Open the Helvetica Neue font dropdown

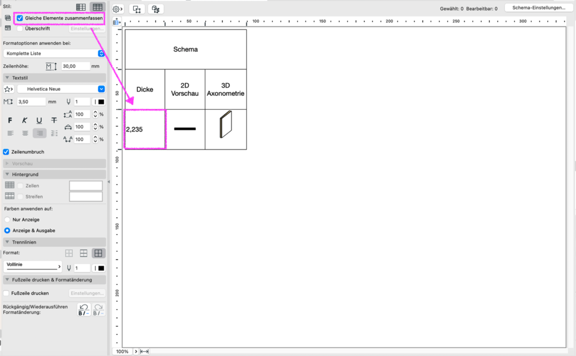coord(60,89)
